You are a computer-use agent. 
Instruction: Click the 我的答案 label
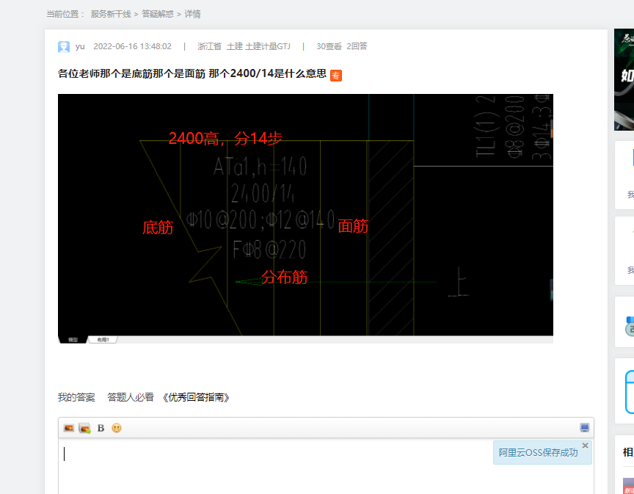point(76,398)
